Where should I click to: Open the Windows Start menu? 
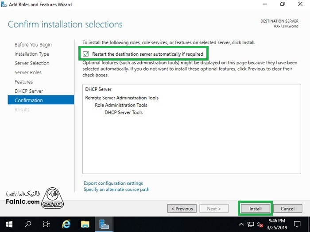pyautogui.click(x=9, y=224)
